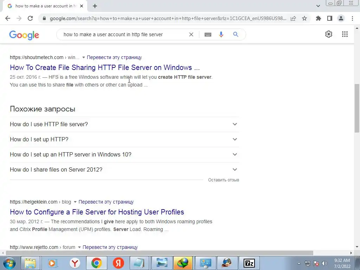
Task: Open Windows Explorer from taskbar
Action: pyautogui.click(x=30, y=263)
